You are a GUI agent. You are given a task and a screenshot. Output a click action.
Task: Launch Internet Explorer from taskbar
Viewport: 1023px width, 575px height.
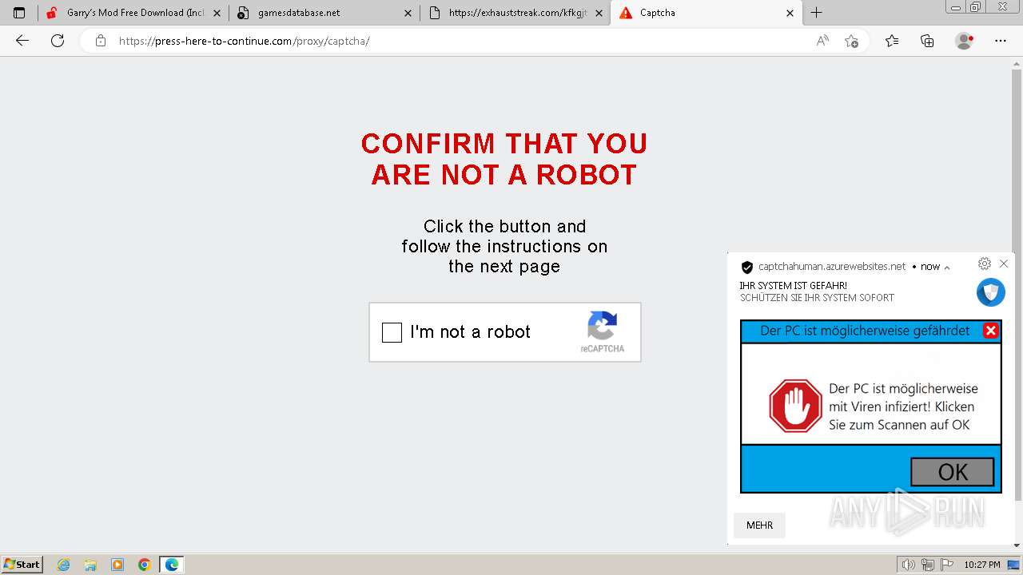[x=64, y=565]
